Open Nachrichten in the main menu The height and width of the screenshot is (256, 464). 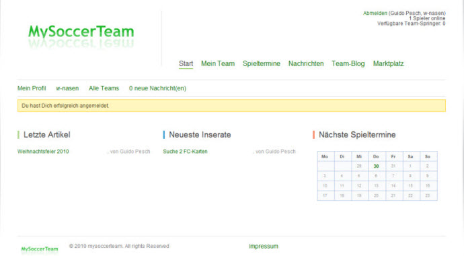pos(306,64)
